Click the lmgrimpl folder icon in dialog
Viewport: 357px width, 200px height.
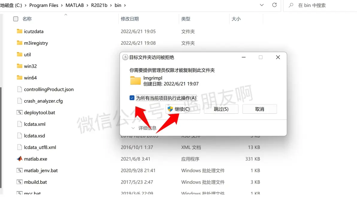point(135,80)
